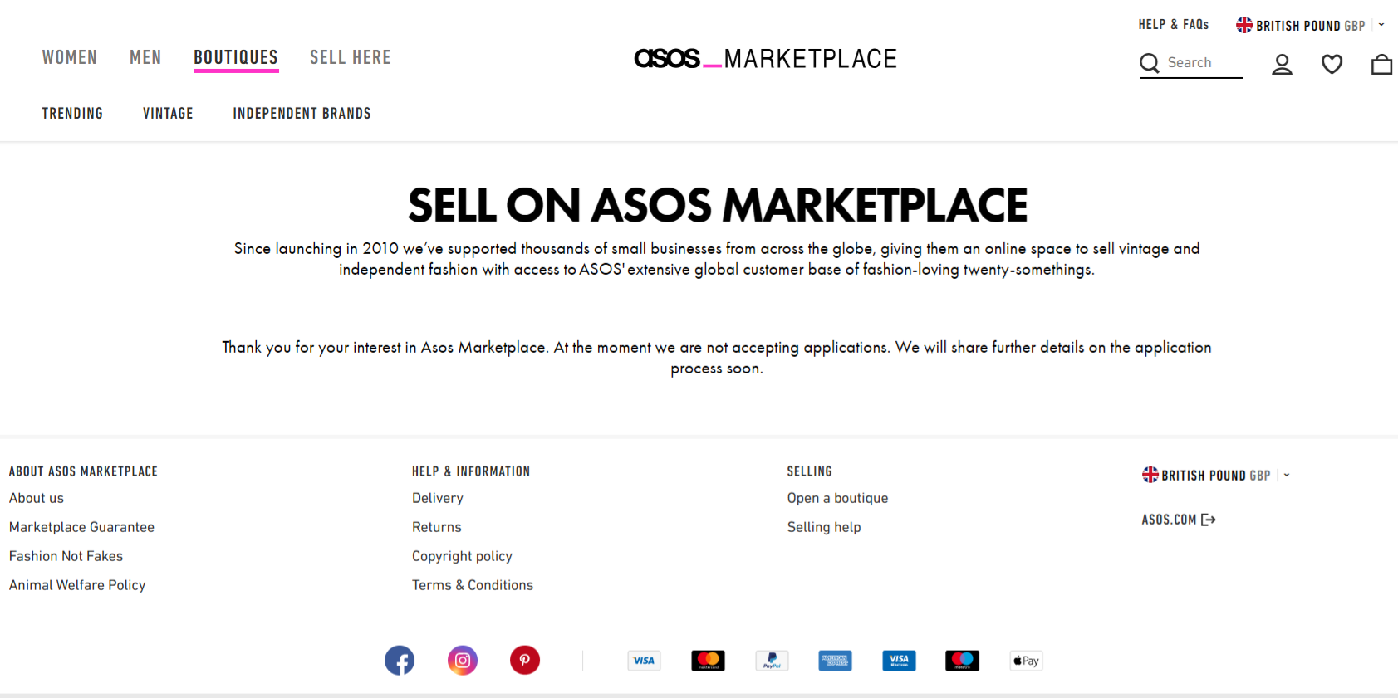Click the Mastercard payment icon
1398x698 pixels.
708,661
